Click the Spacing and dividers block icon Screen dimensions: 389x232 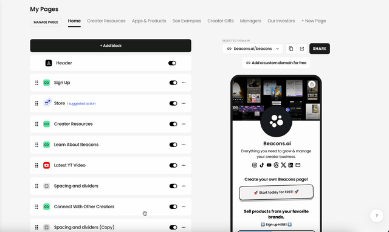point(46,186)
